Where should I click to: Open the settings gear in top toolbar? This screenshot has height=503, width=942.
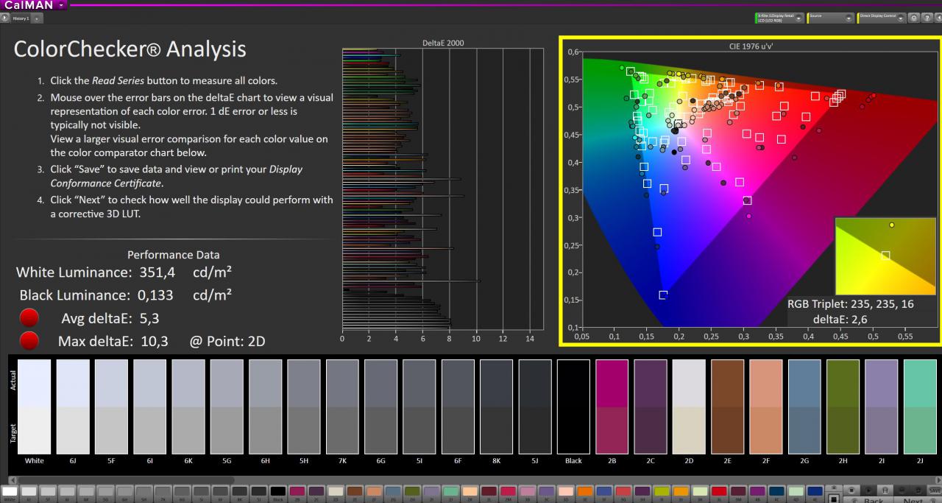pos(913,17)
